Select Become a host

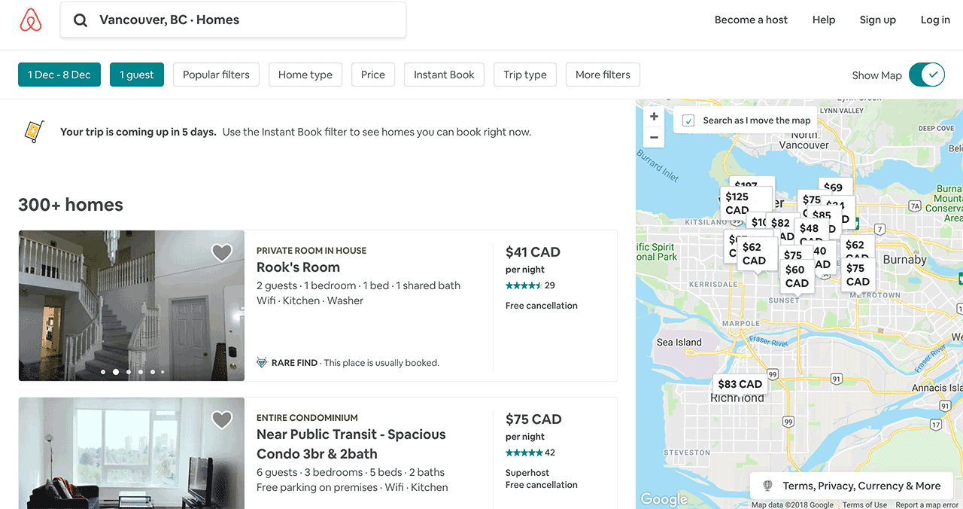click(x=751, y=20)
